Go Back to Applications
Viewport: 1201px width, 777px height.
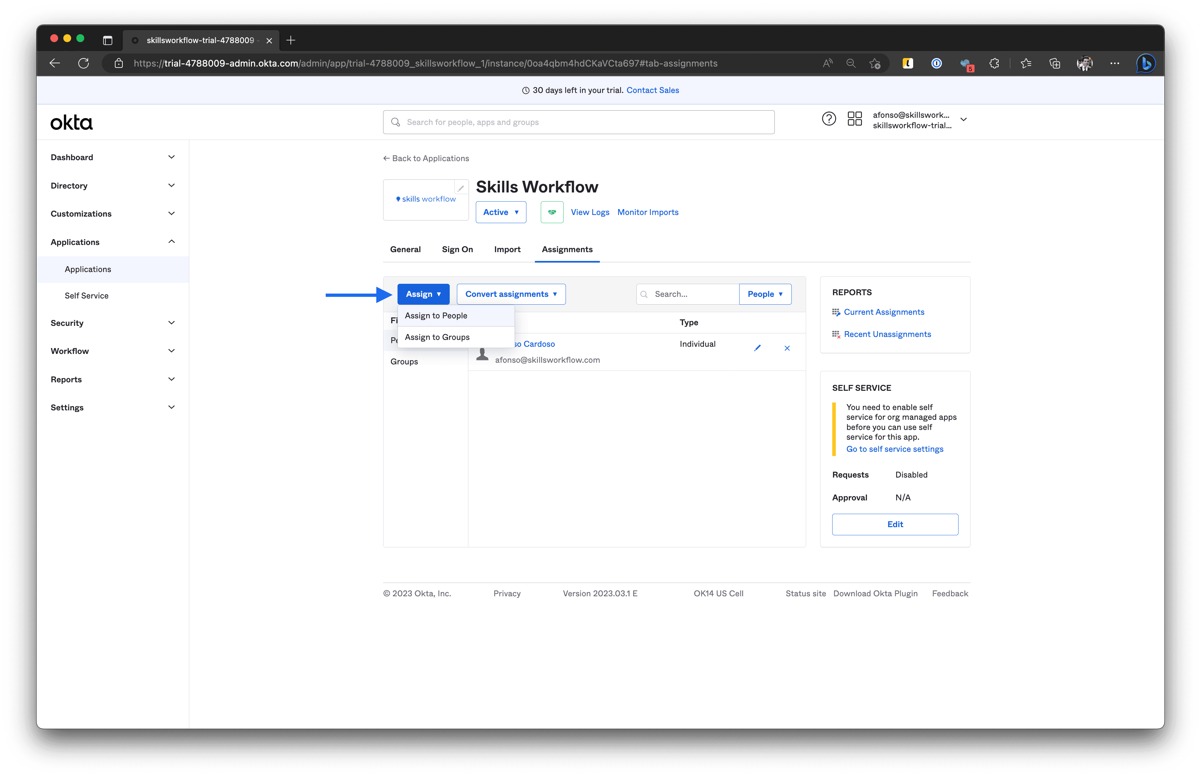[x=426, y=158]
